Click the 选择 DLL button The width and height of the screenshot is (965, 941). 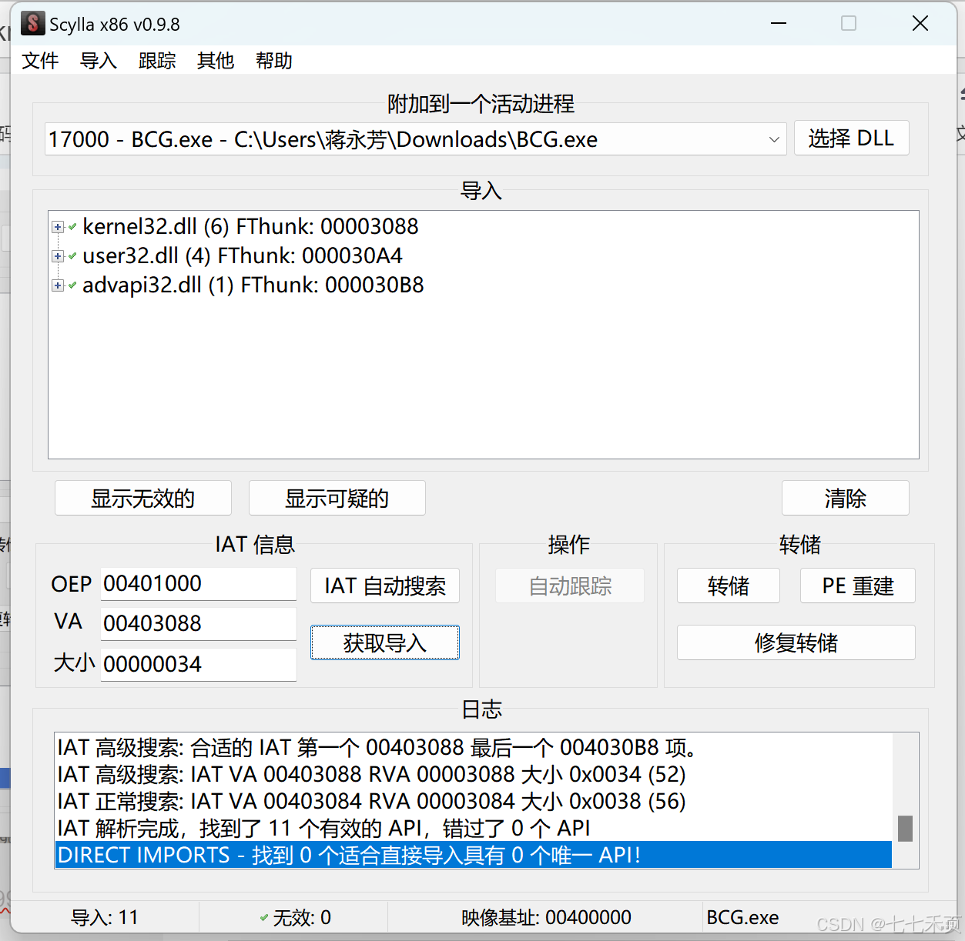(851, 138)
